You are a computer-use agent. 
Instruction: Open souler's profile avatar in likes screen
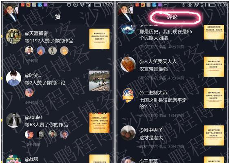click(13, 120)
